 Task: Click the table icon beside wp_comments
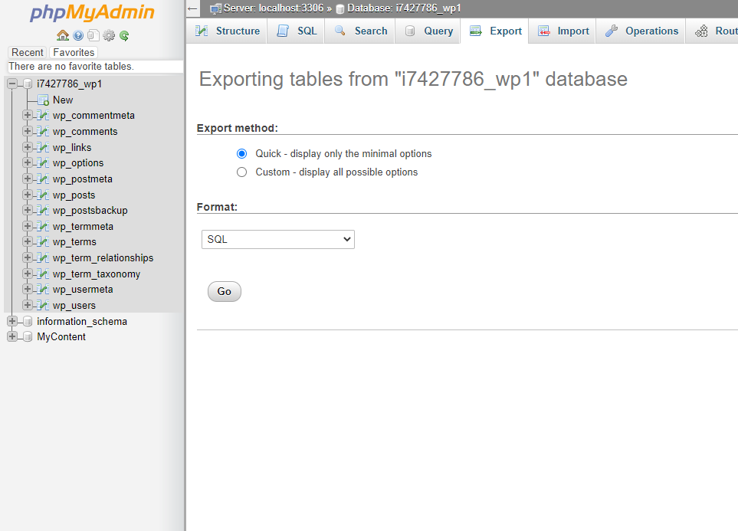pos(43,131)
